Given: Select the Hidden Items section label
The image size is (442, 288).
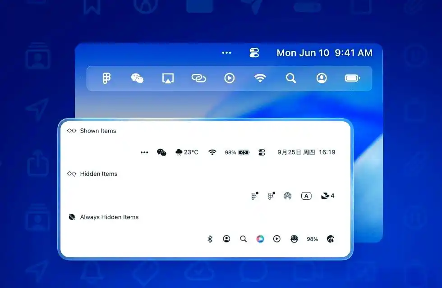Looking at the screenshot, I should pos(98,174).
